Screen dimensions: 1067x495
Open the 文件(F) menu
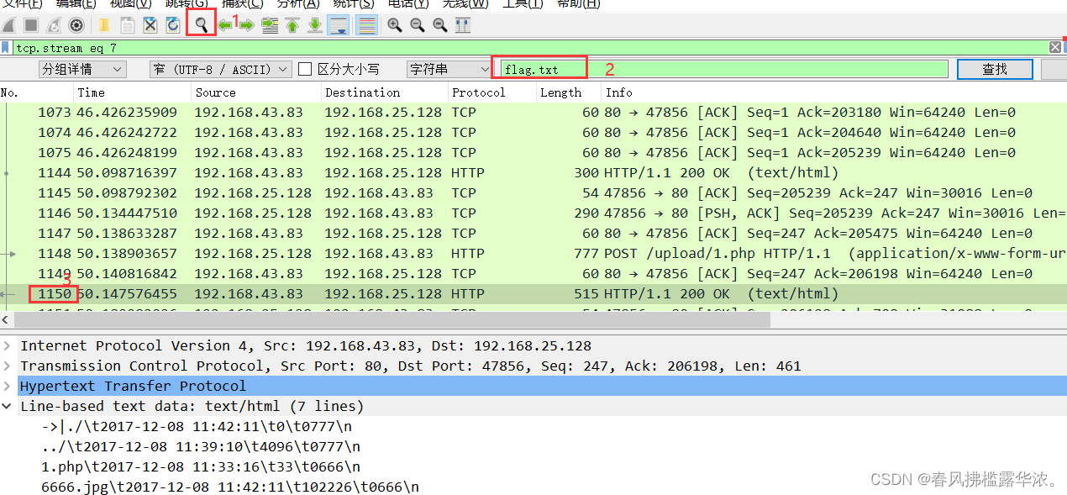point(23,4)
